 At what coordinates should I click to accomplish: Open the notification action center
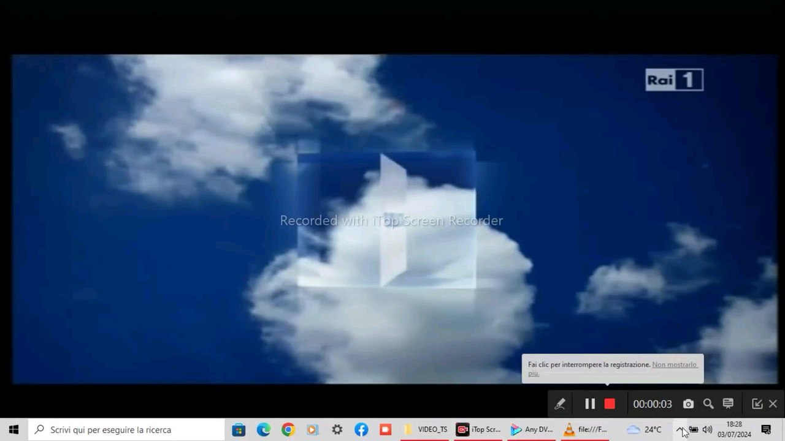[x=766, y=429]
